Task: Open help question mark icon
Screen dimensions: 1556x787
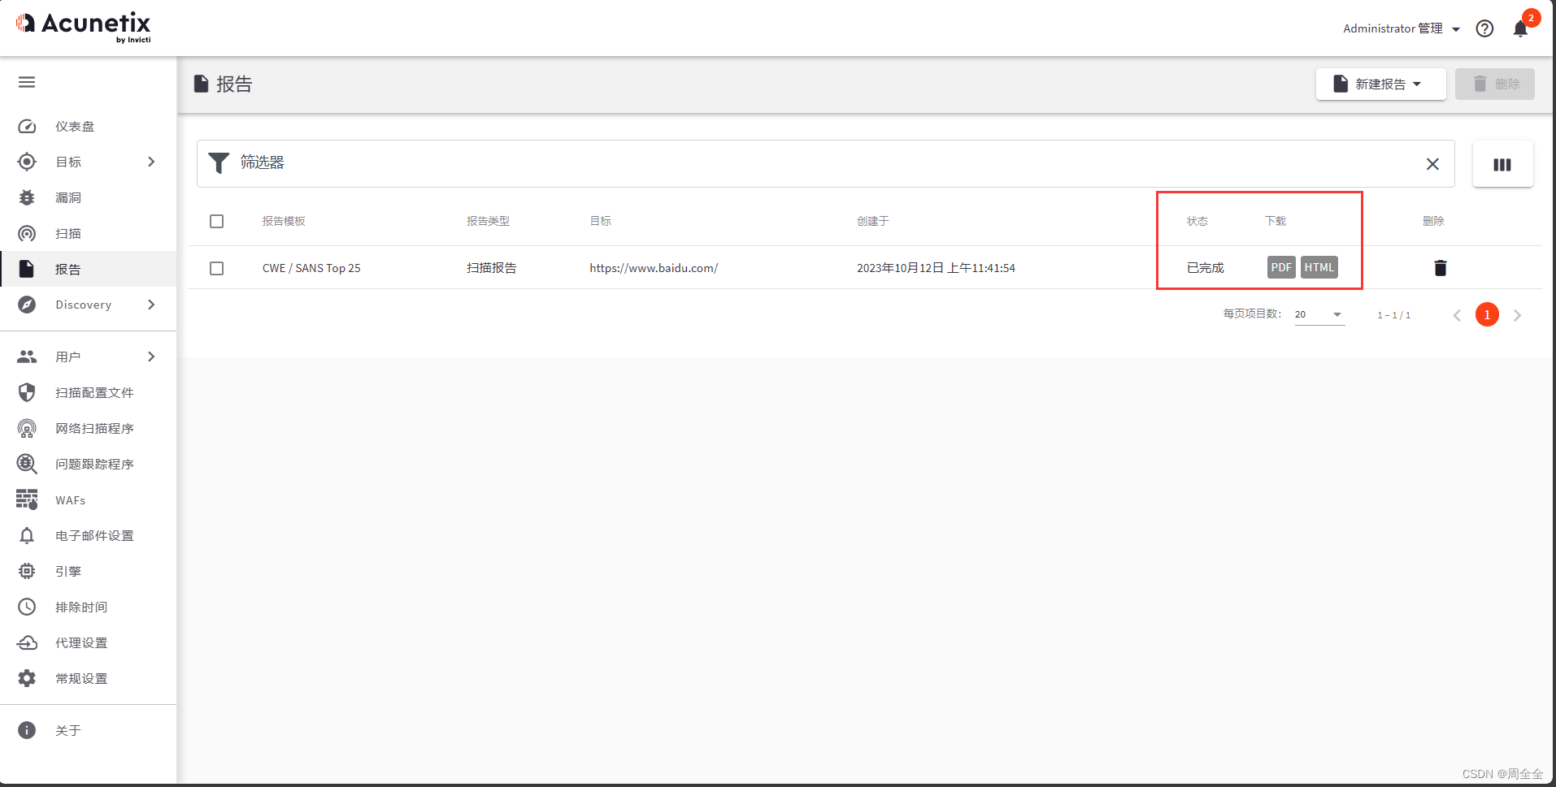Action: click(1484, 28)
